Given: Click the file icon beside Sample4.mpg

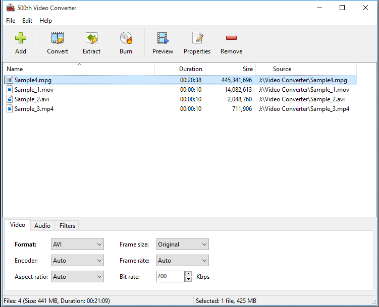Looking at the screenshot, I should point(10,80).
